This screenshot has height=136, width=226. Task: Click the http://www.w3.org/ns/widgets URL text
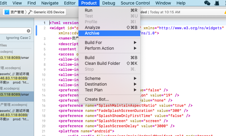(190, 28)
